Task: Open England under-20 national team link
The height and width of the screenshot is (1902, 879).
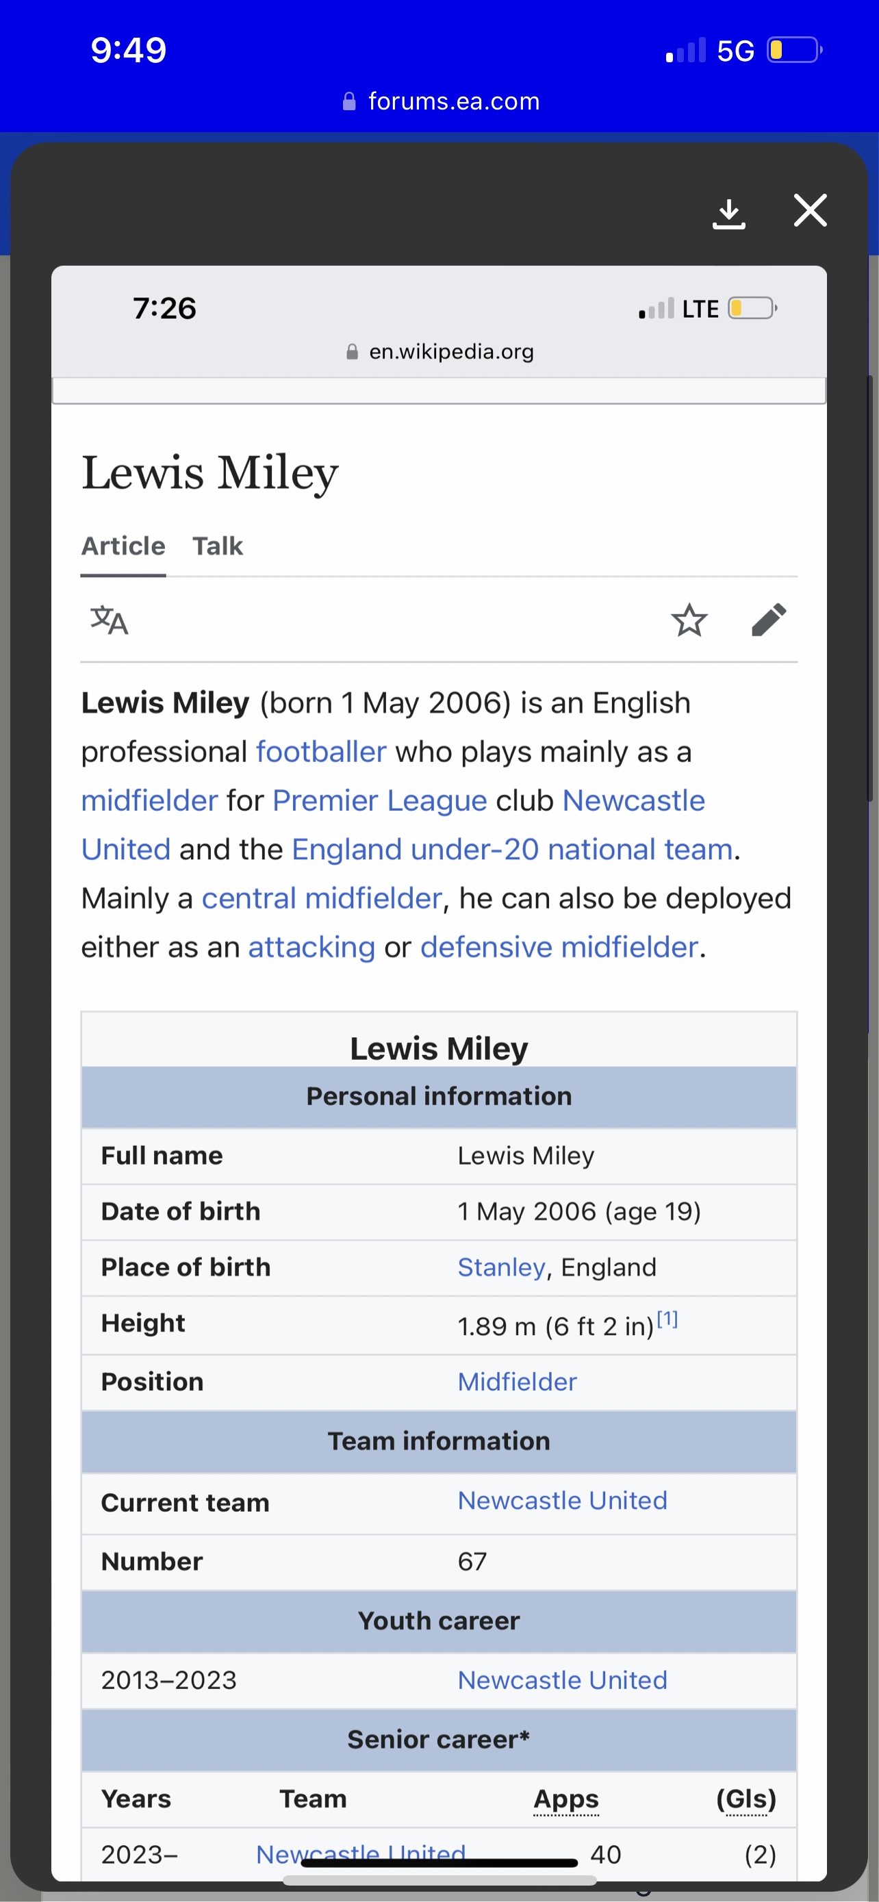Action: [x=511, y=849]
